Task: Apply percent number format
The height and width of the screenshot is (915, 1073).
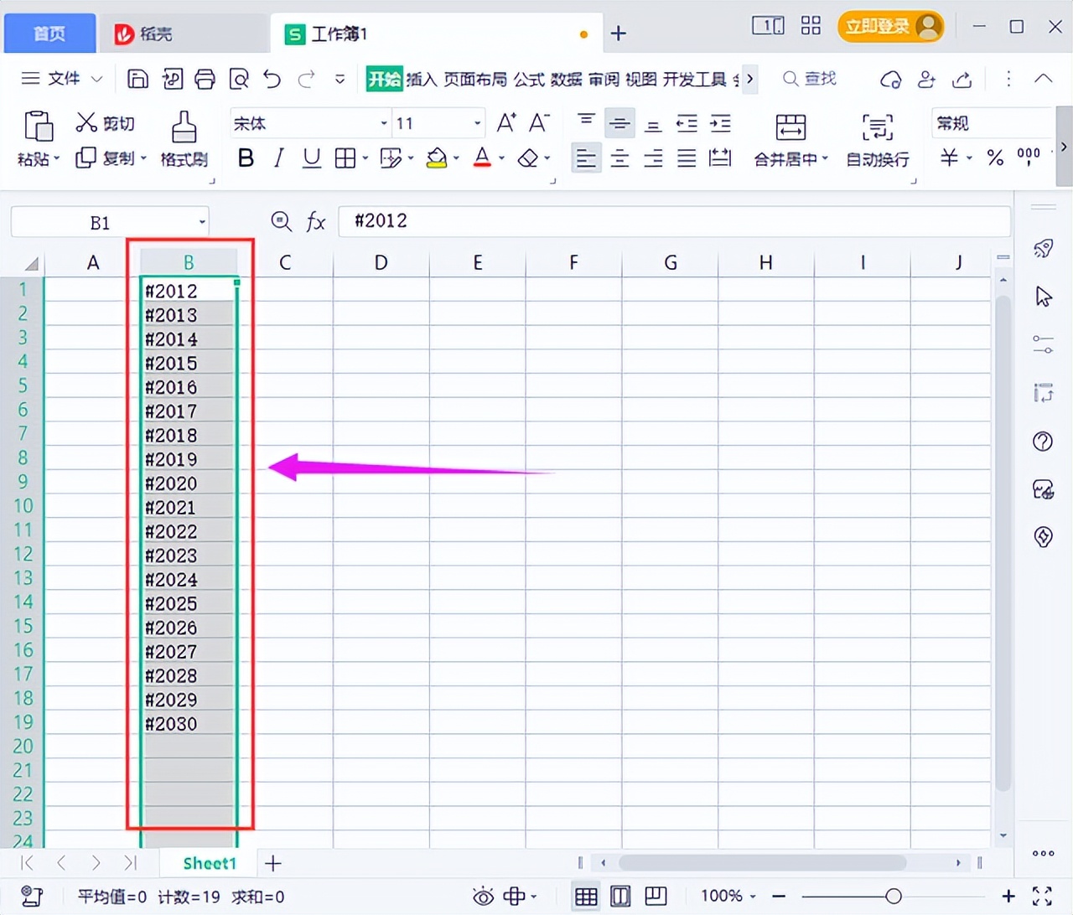Action: click(x=995, y=158)
